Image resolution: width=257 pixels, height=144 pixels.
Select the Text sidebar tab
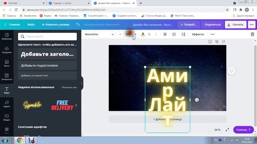[7, 90]
